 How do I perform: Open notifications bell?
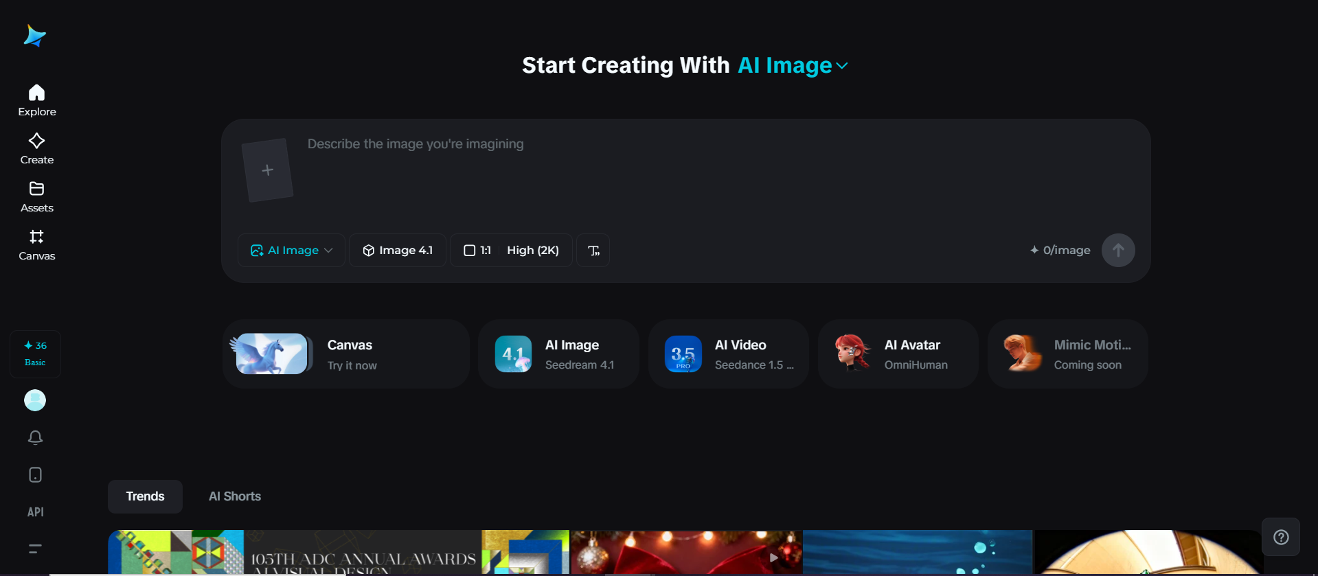pos(36,437)
